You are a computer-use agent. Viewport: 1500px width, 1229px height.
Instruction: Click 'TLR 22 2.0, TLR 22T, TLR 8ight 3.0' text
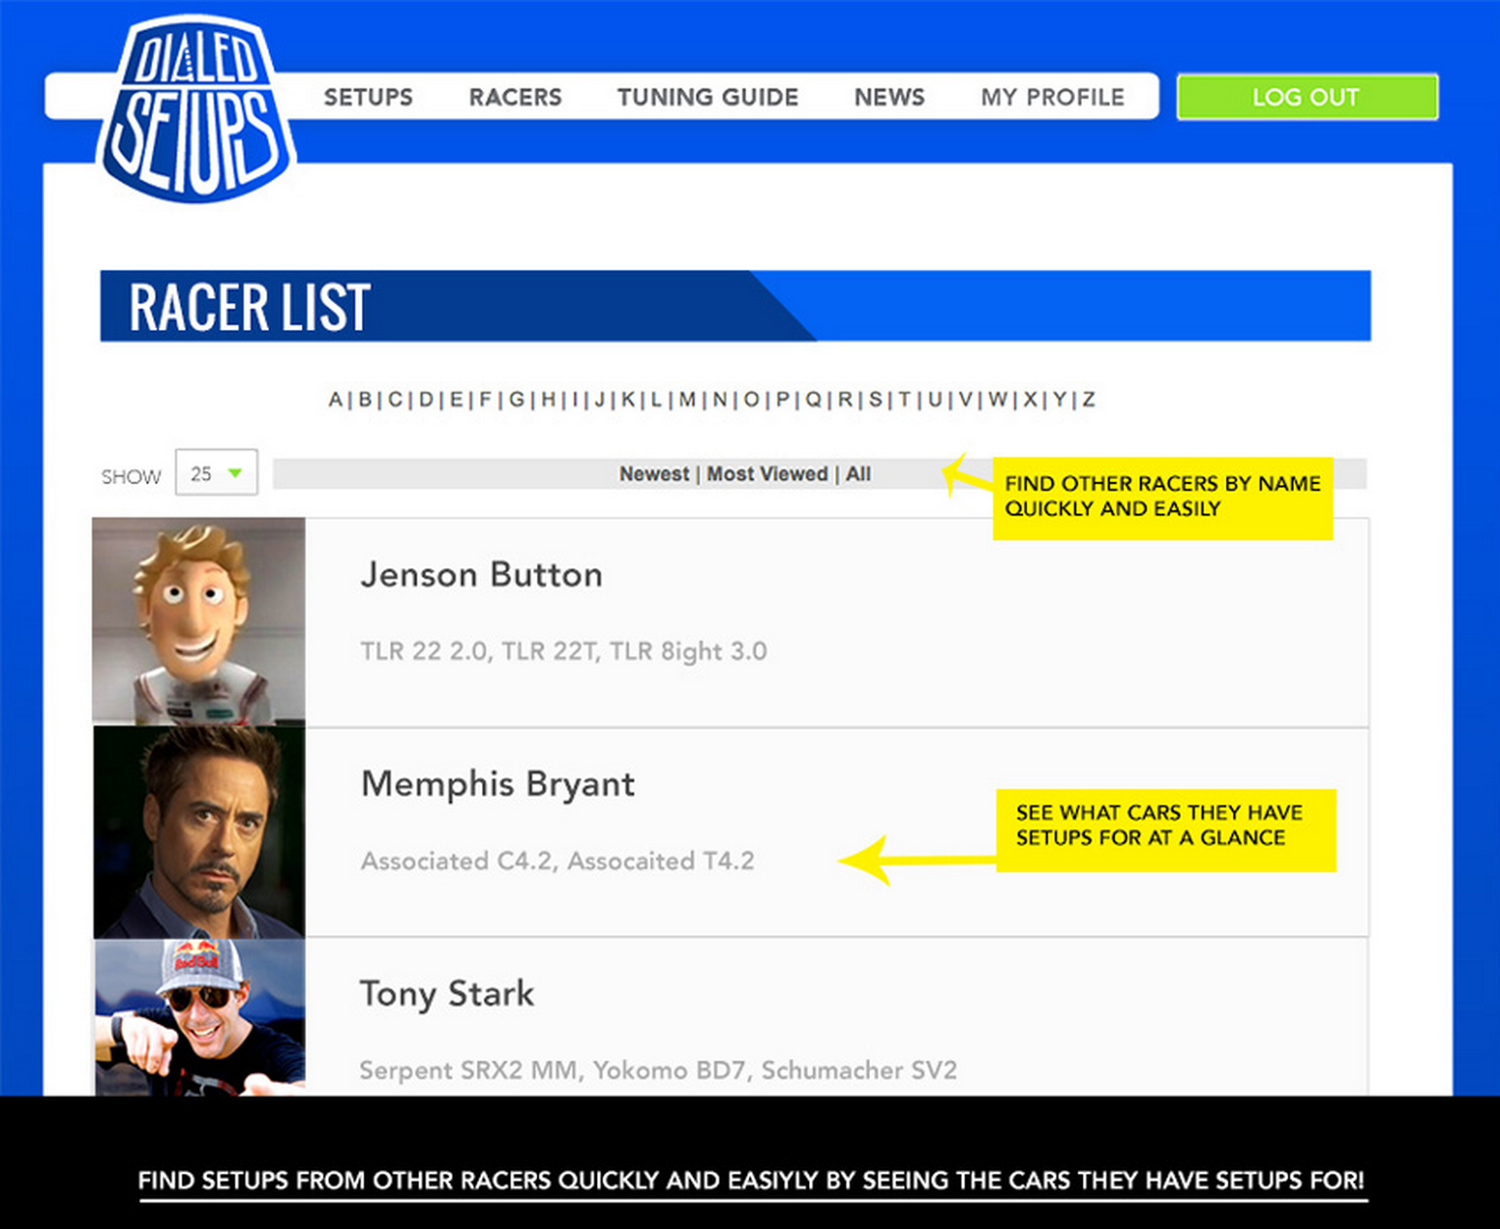(x=563, y=651)
